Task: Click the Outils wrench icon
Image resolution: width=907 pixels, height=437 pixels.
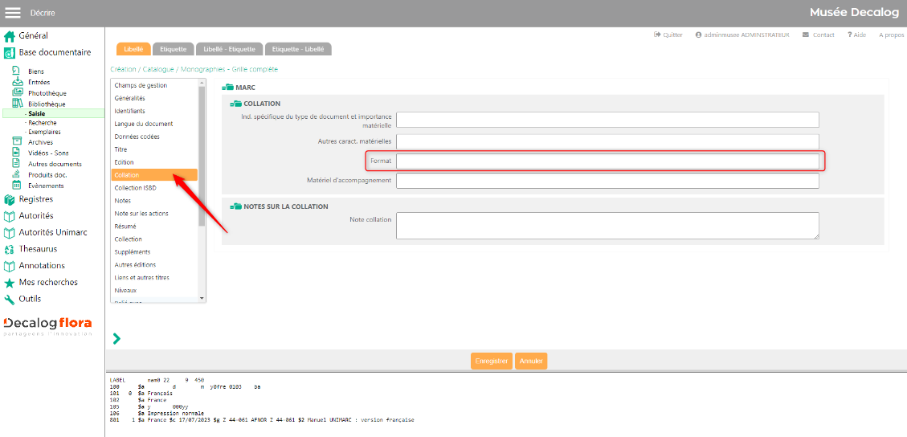Action: click(10, 299)
